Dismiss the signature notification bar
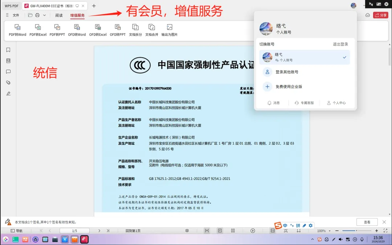The width and height of the screenshot is (392, 245). tap(384, 222)
